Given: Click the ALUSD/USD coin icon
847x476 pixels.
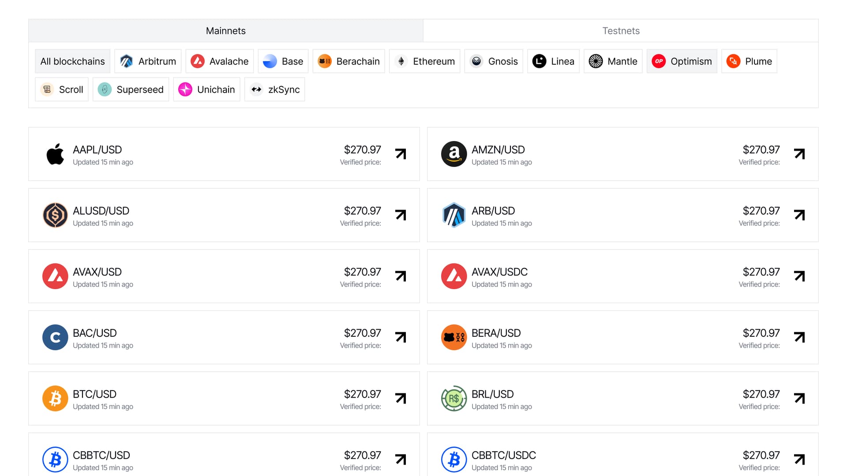Looking at the screenshot, I should point(55,215).
